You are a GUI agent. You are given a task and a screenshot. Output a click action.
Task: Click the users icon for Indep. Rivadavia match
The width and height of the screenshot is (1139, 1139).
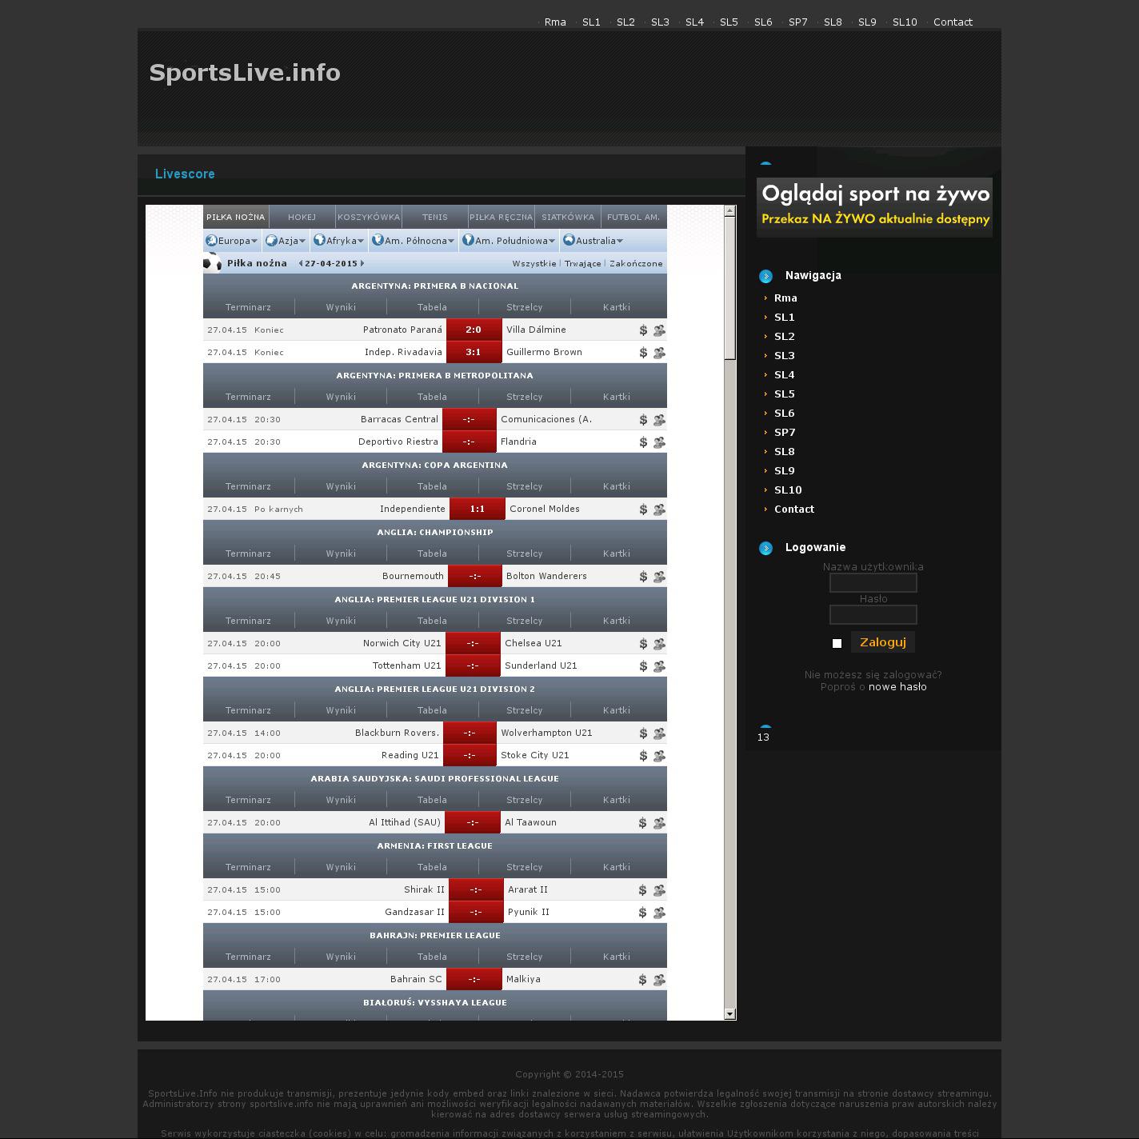coord(659,353)
